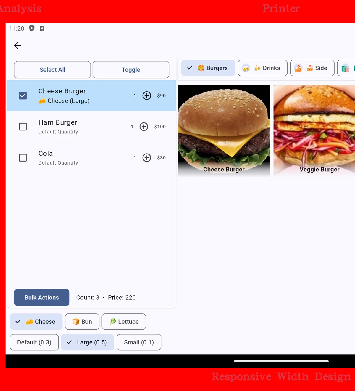Image resolution: width=355 pixels, height=391 pixels.
Task: Select the Lettuce ingredient chip
Action: [x=124, y=322]
